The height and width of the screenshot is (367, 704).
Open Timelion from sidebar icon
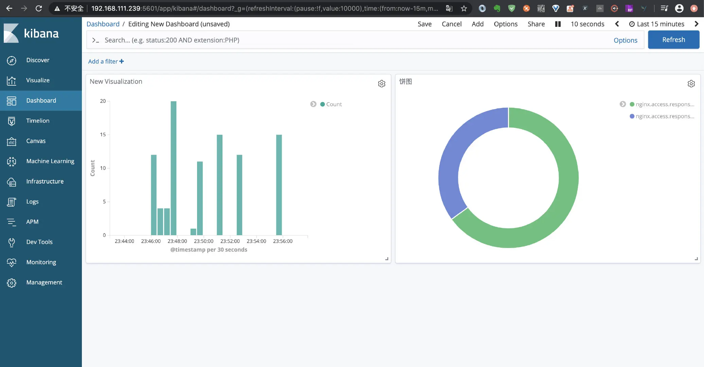pyautogui.click(x=12, y=121)
